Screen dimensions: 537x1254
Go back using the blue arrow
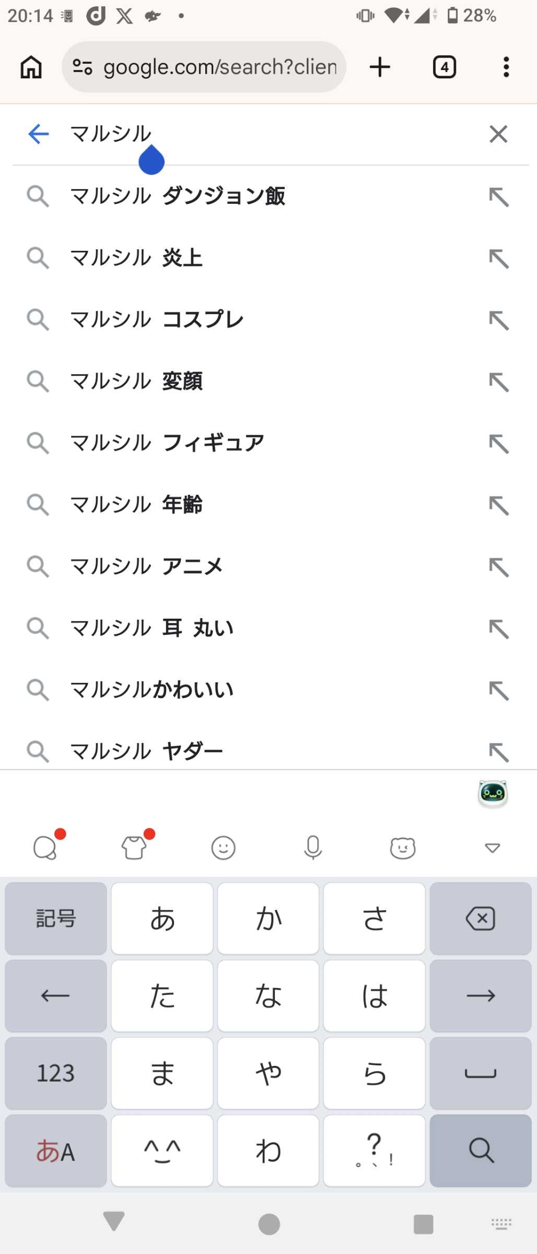[38, 134]
